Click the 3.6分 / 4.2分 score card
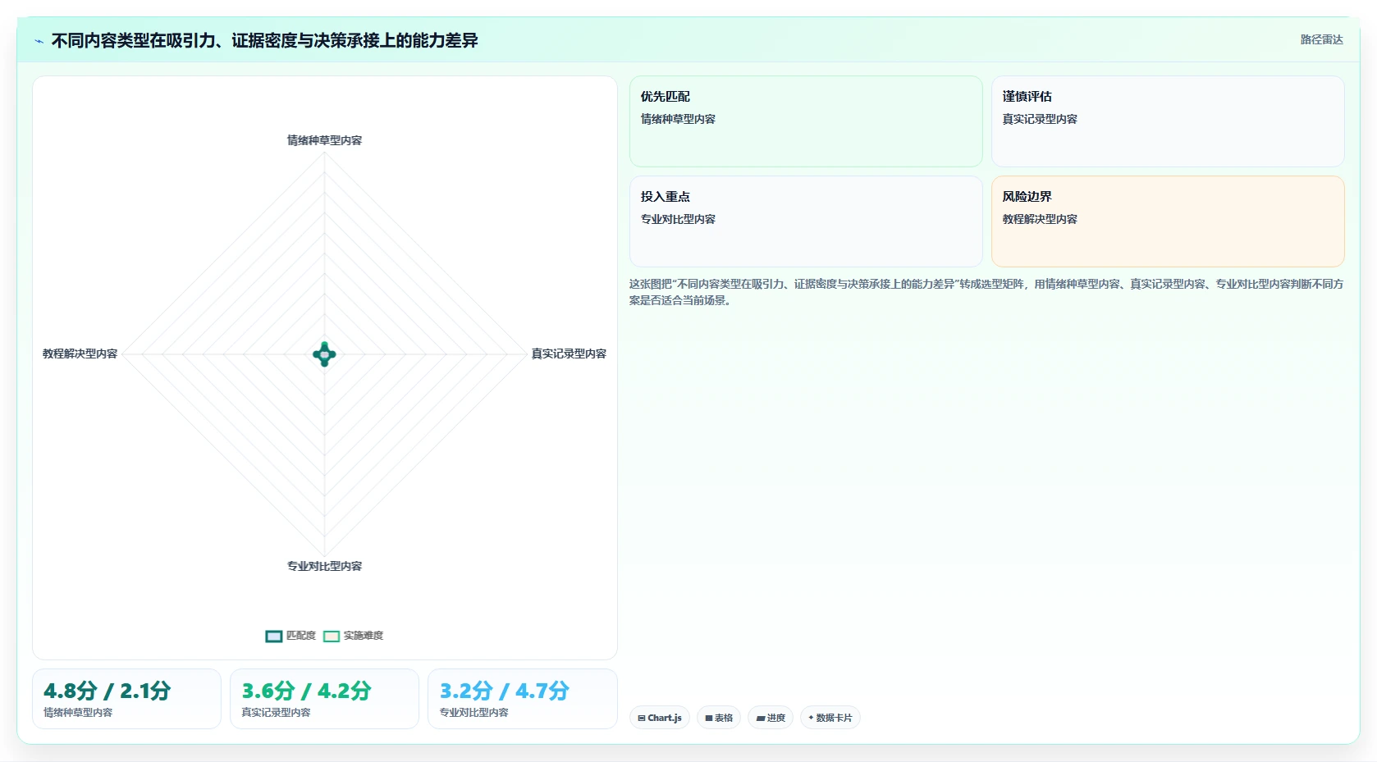This screenshot has width=1377, height=762. [324, 699]
